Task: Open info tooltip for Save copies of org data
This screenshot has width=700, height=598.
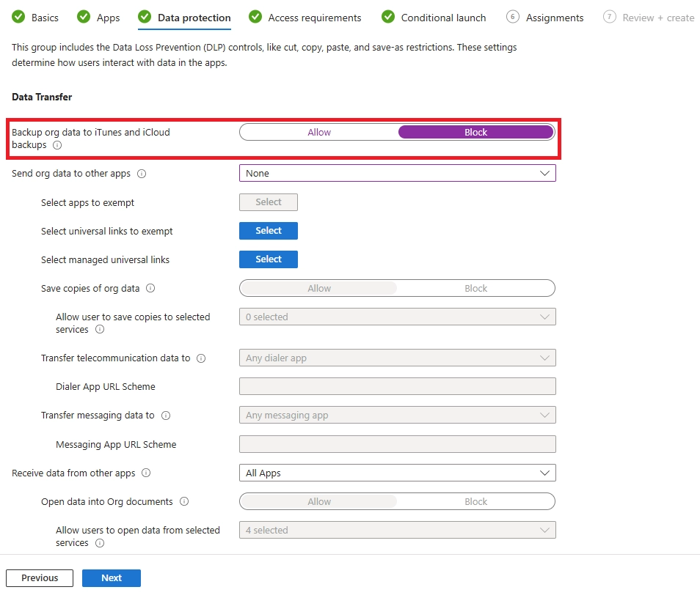Action: tap(150, 288)
